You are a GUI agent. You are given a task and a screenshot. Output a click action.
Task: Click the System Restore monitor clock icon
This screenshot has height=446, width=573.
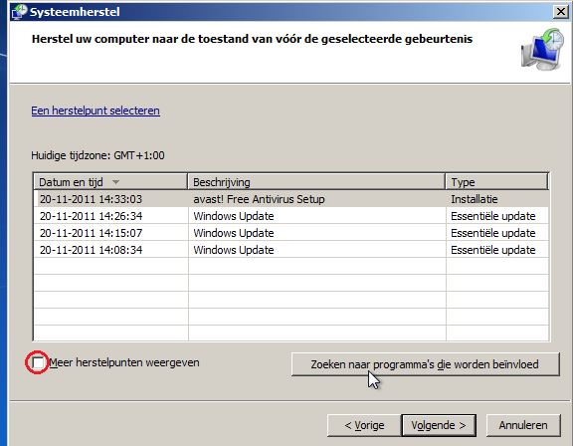click(542, 50)
